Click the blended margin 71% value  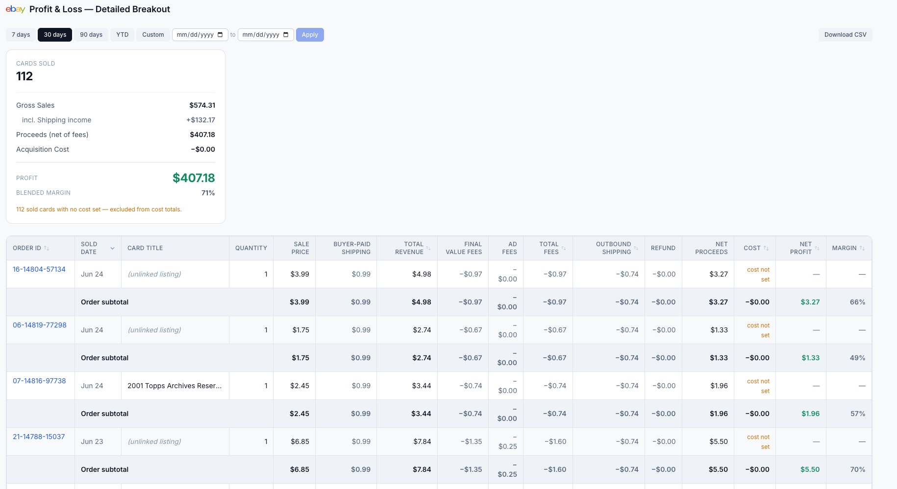tap(208, 193)
